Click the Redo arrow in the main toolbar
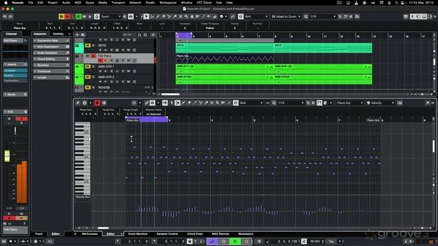438x246 pixels. [11, 16]
